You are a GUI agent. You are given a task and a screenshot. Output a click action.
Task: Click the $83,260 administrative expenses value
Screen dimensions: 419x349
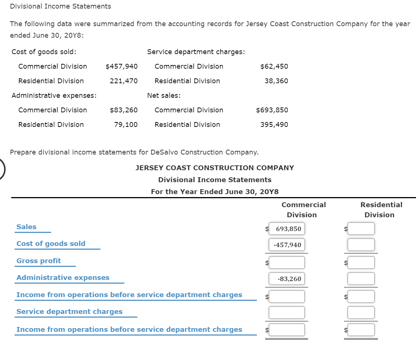click(x=124, y=110)
